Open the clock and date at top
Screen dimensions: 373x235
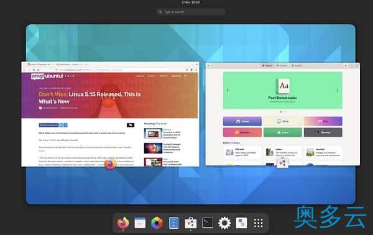click(x=191, y=2)
